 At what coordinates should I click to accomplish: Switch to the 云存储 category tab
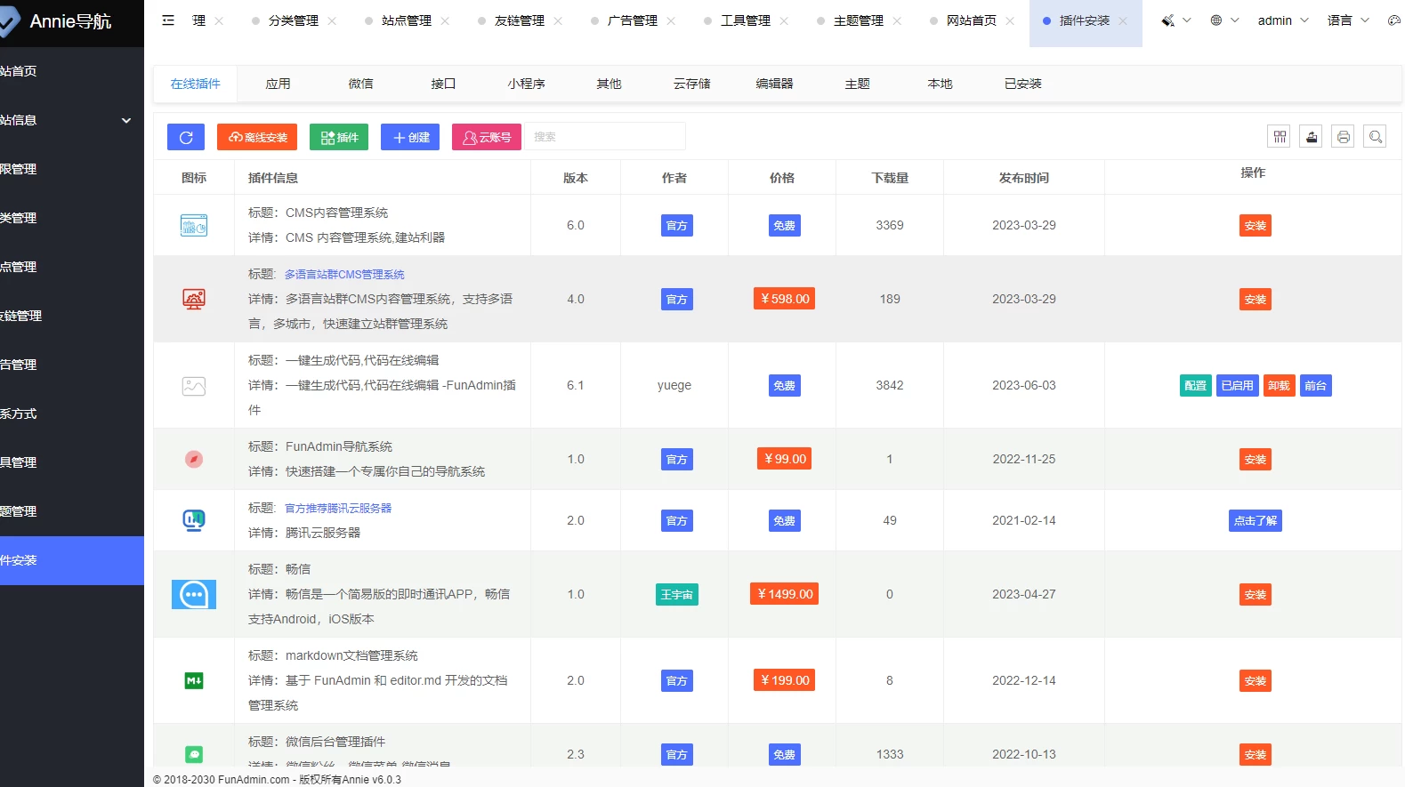[x=691, y=84]
